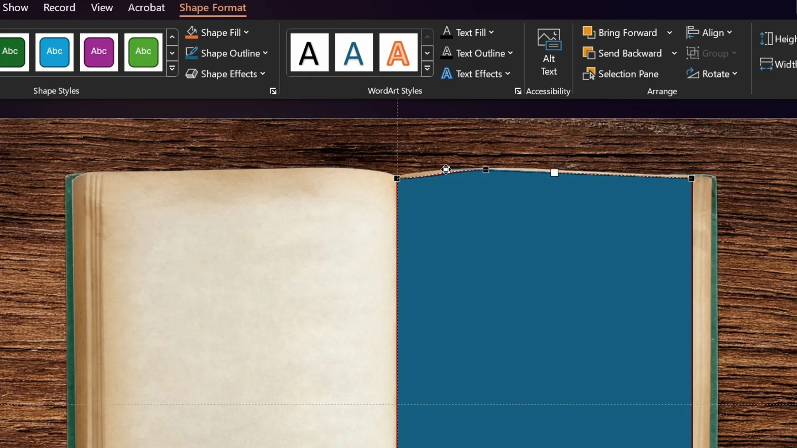Expand the Send Backward dropdown arrow
This screenshot has height=448, width=797.
click(x=674, y=53)
